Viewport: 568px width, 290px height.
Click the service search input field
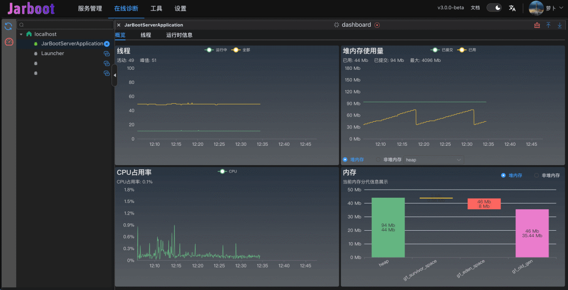tap(66, 25)
